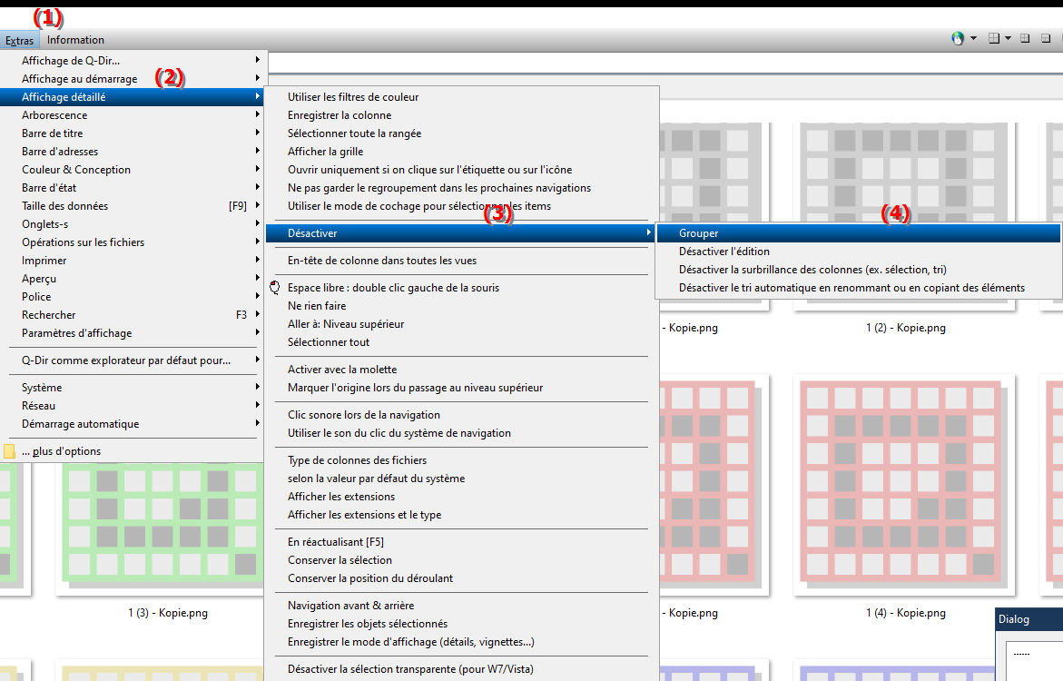The height and width of the screenshot is (681, 1063).
Task: Enable Utiliser les filtres de couleur
Action: 460,97
